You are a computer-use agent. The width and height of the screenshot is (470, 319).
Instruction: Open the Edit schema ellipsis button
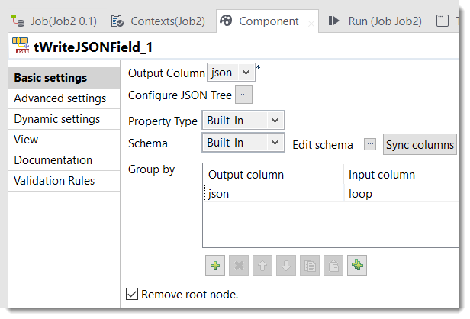(x=370, y=144)
